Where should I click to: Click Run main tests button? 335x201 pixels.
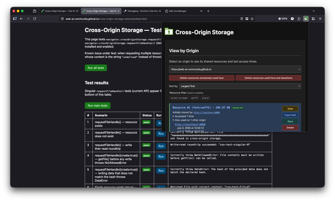pos(98,105)
